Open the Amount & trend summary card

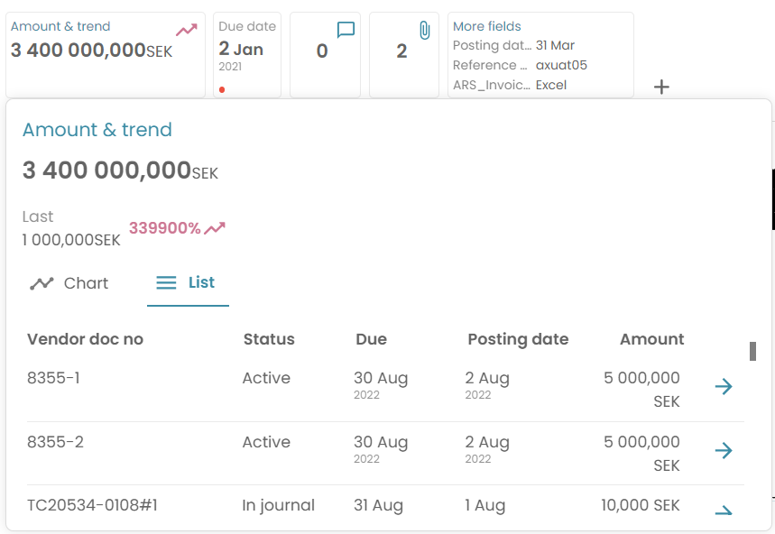(x=106, y=55)
